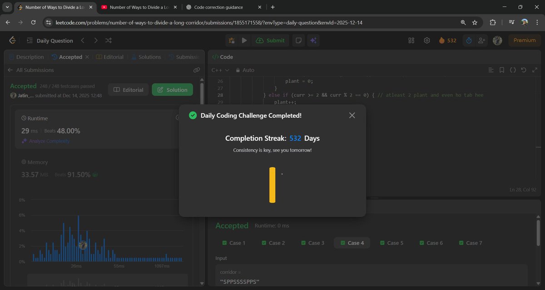The width and height of the screenshot is (545, 290).
Task: Close the Accepted tab
Action: (87, 57)
